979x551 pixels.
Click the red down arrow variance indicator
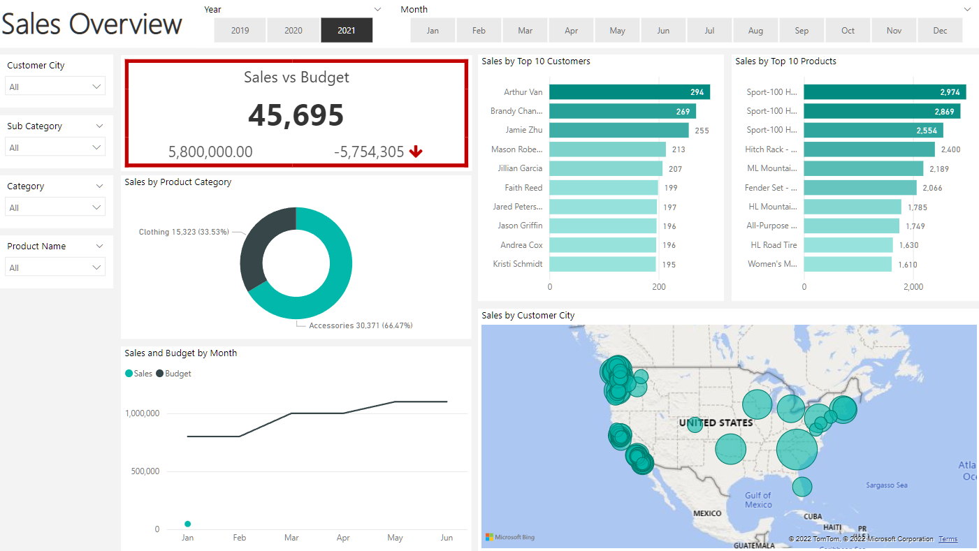coord(416,152)
